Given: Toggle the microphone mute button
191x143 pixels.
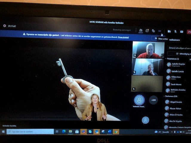Looking at the screenshot, I should click(175, 32).
